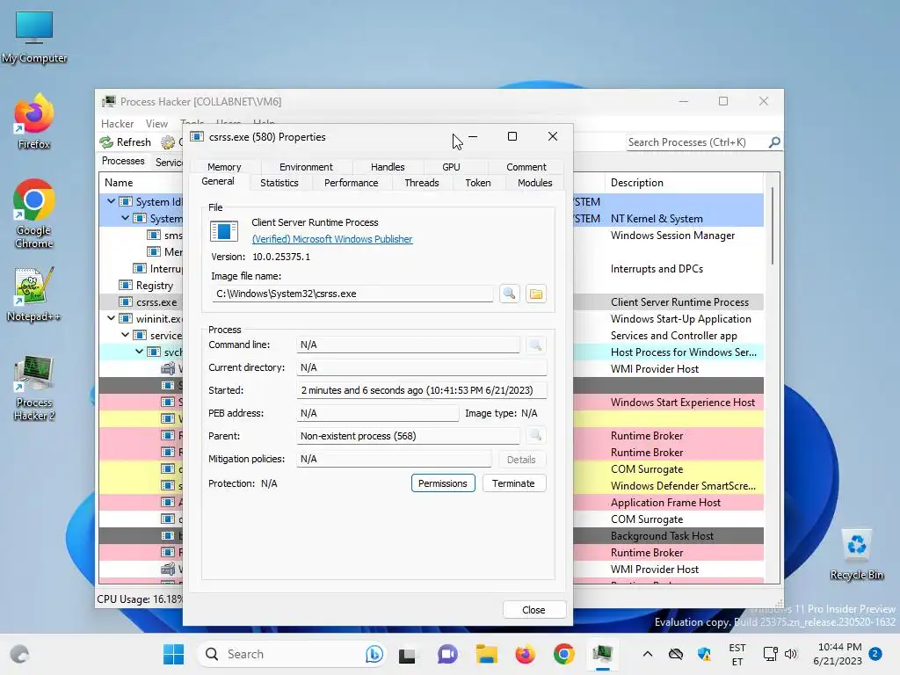Viewport: 900px width, 675px height.
Task: Open the Performance tab
Action: [352, 183]
